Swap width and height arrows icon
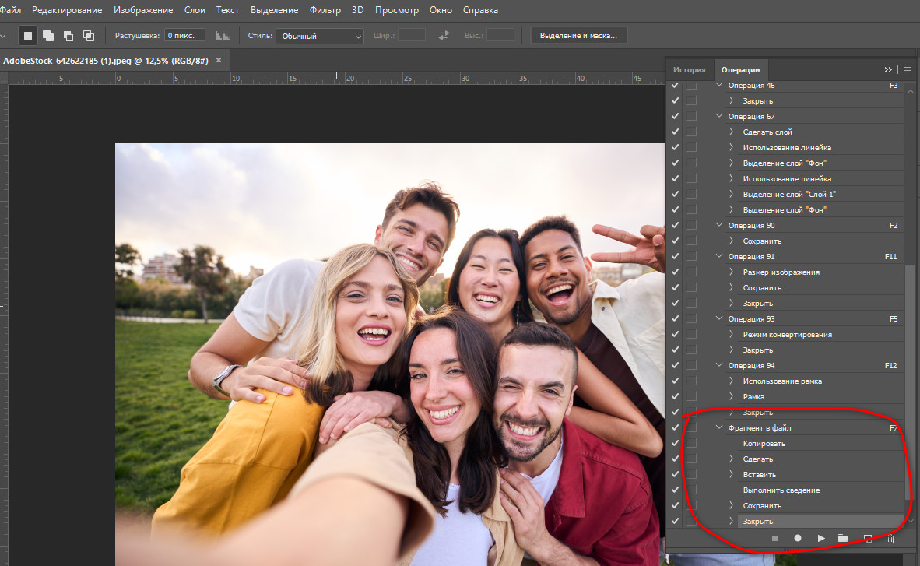 [444, 36]
